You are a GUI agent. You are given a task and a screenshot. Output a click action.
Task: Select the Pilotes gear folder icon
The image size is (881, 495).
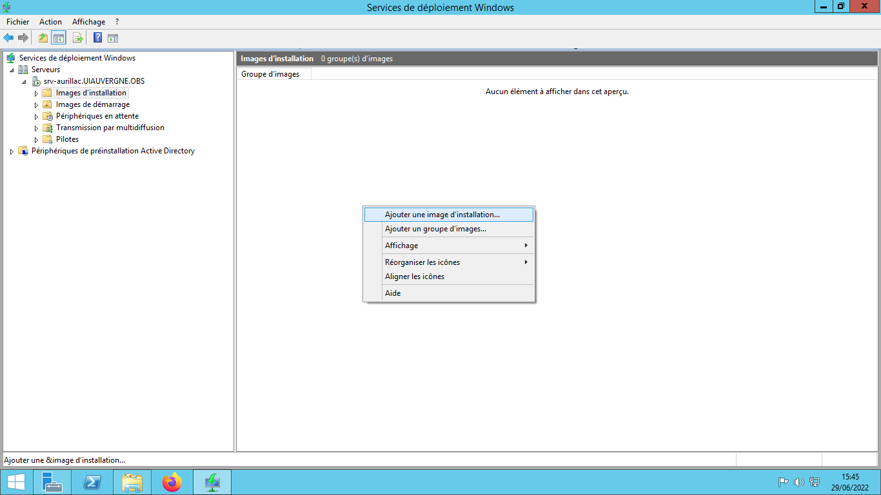47,139
